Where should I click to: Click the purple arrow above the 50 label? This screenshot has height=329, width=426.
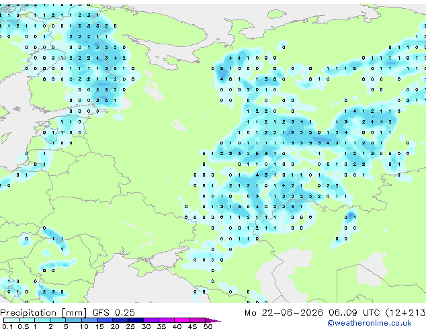tap(213, 320)
